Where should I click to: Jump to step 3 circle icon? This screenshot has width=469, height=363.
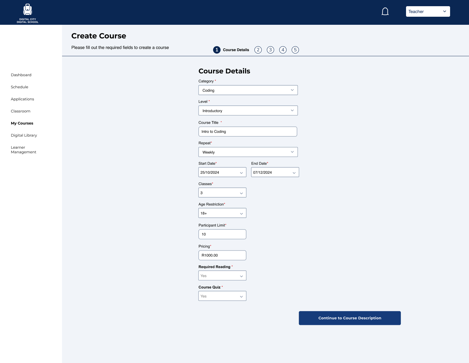click(x=270, y=50)
